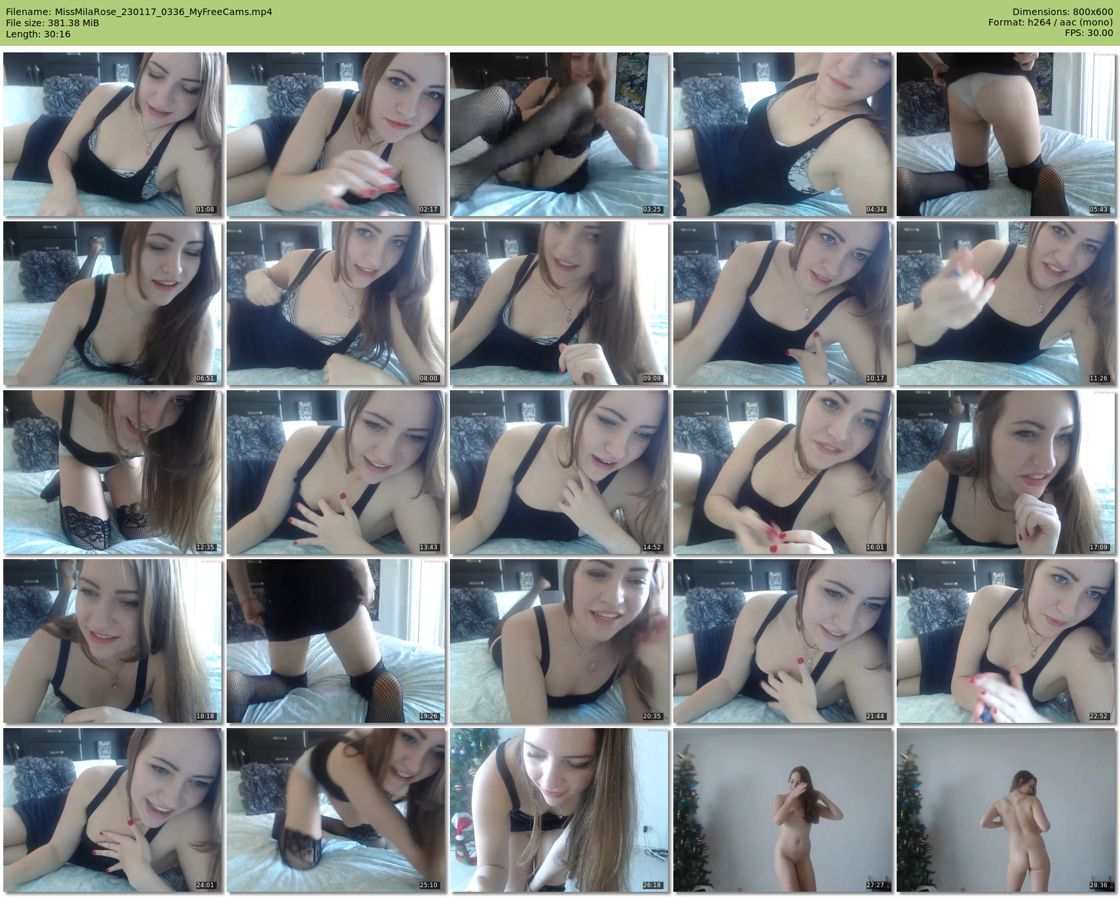Open the frame marked 25:10
Screen dimensions: 1120x897
pyautogui.click(x=336, y=810)
